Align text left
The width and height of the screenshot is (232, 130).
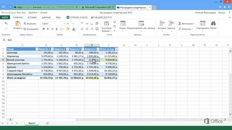(82, 29)
